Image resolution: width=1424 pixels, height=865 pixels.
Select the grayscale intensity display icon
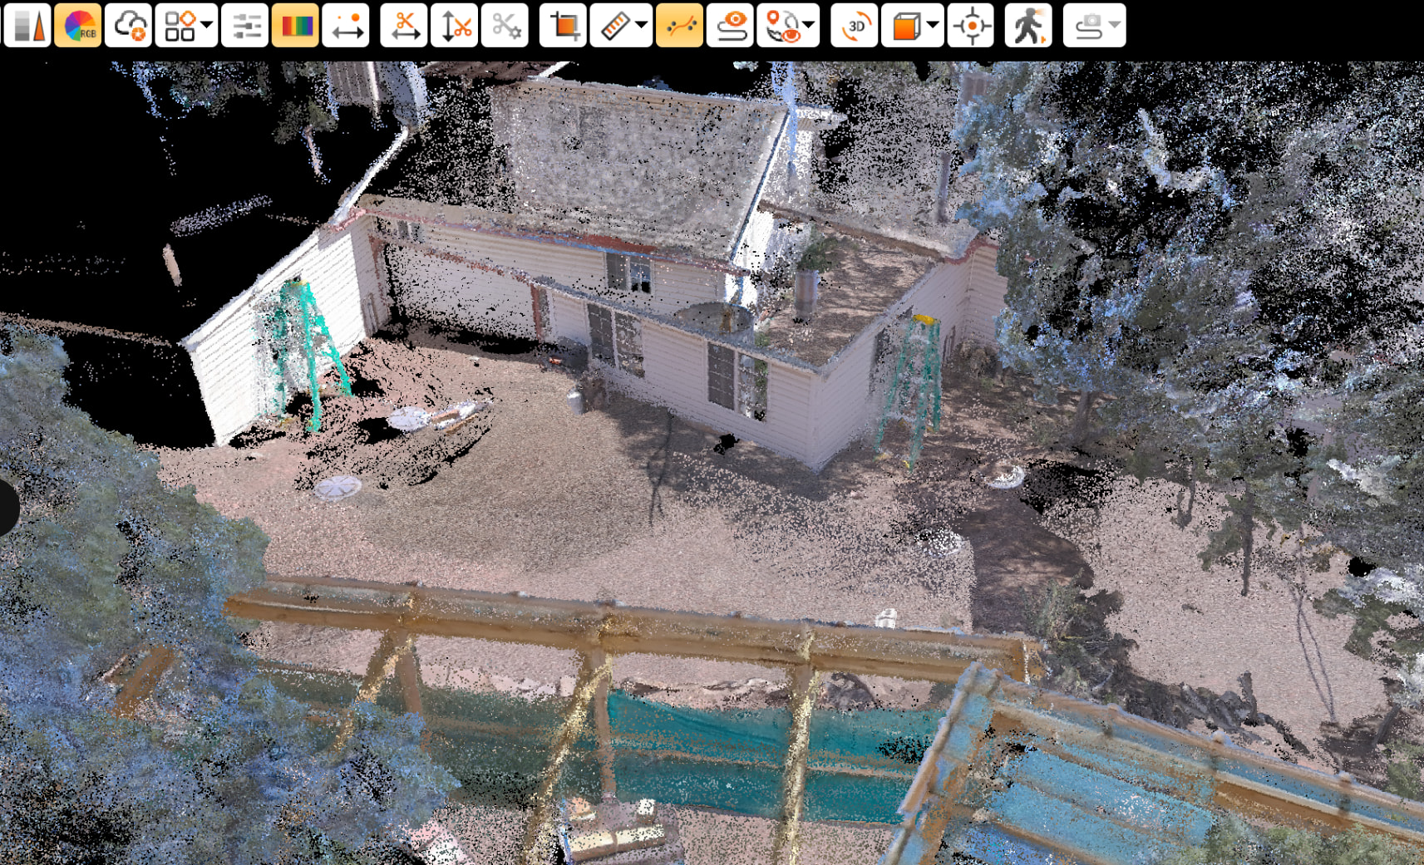[x=27, y=26]
